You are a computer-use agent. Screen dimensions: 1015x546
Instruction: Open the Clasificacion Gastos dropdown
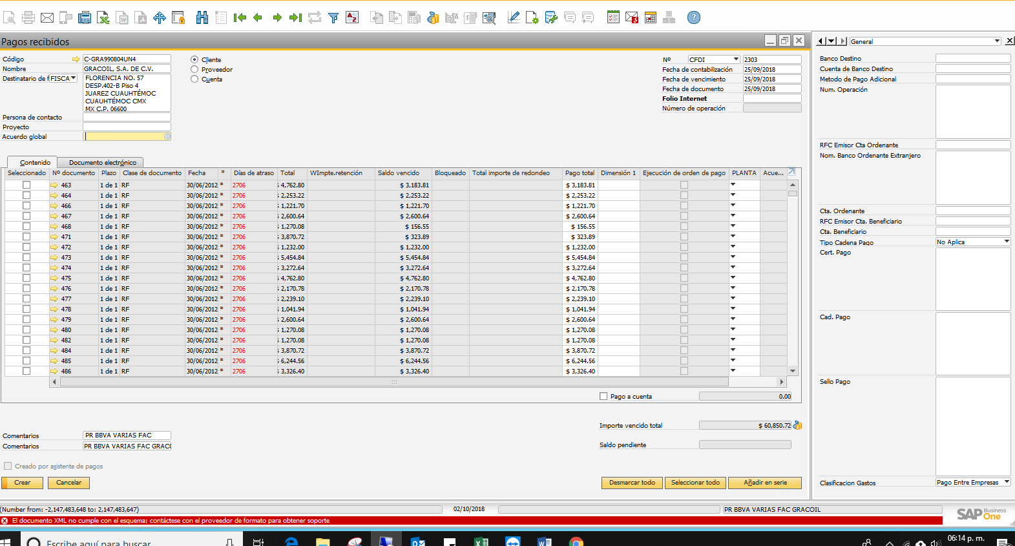click(1006, 482)
